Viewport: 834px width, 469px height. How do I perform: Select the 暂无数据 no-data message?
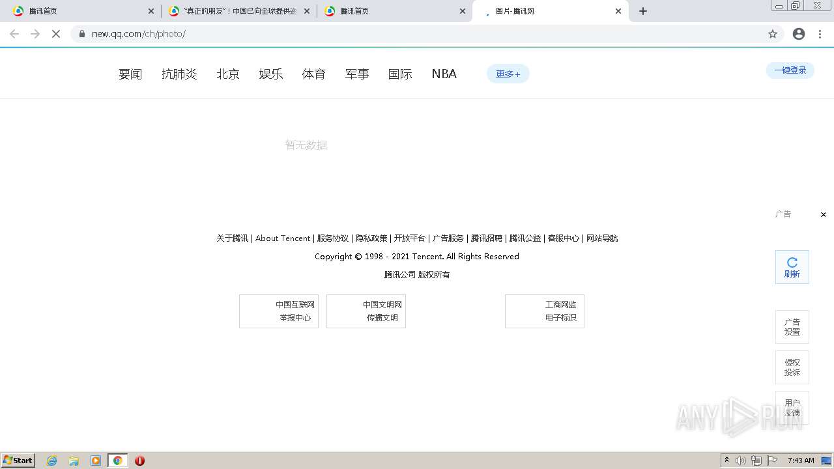coord(306,145)
